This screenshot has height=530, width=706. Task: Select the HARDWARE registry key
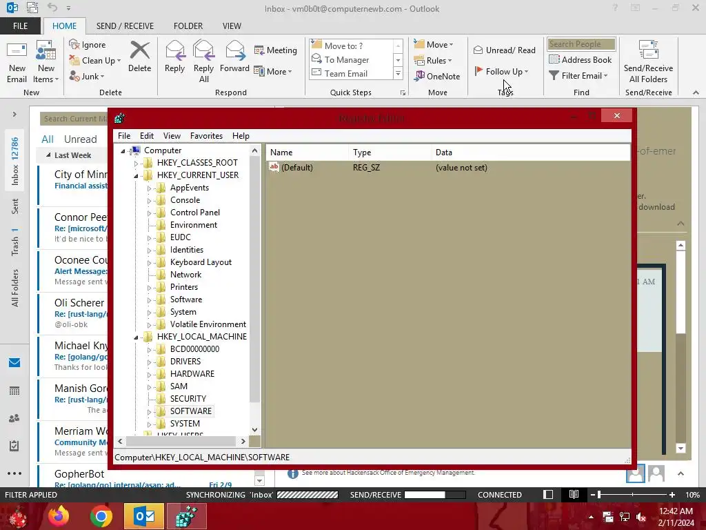click(x=192, y=374)
